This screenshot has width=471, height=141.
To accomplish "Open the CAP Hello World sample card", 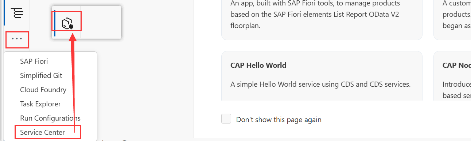I will (x=322, y=76).
